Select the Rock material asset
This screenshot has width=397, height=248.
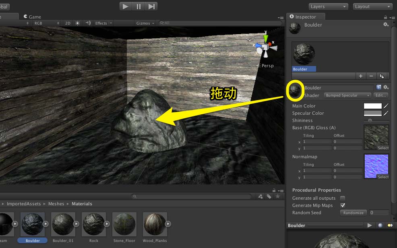click(94, 227)
